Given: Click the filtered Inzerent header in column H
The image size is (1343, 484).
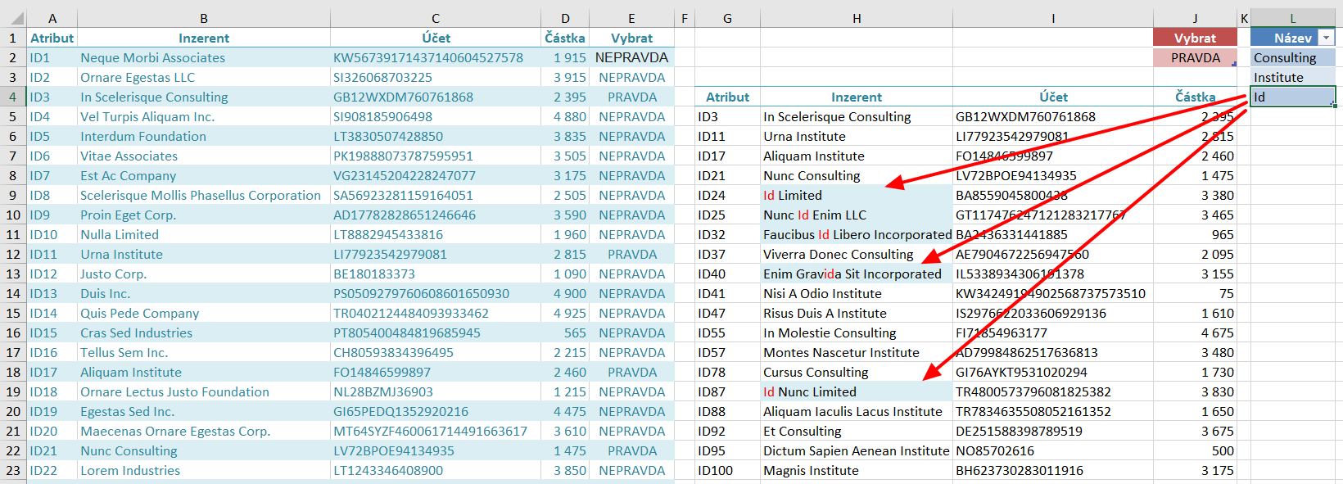Looking at the screenshot, I should pos(857,97).
